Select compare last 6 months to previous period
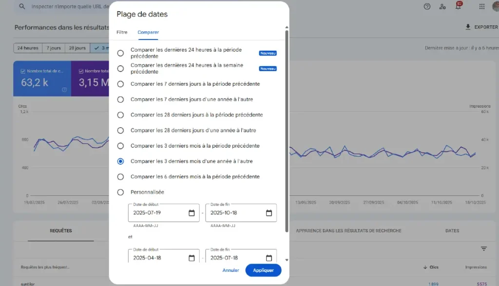 point(120,177)
